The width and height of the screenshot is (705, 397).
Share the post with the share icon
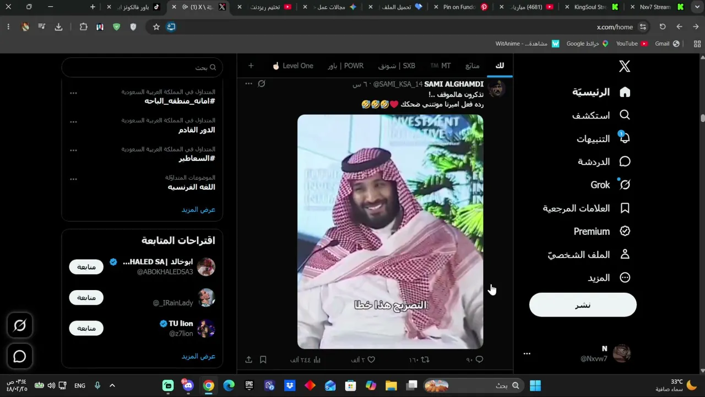click(248, 360)
